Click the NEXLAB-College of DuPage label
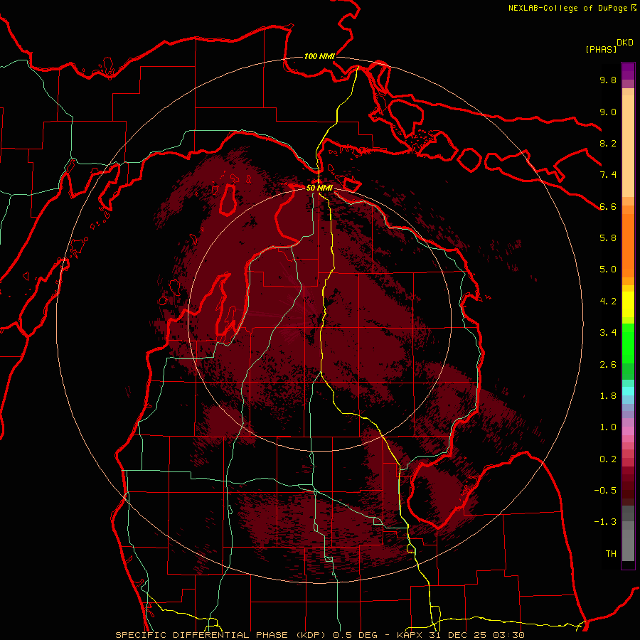 click(x=567, y=8)
